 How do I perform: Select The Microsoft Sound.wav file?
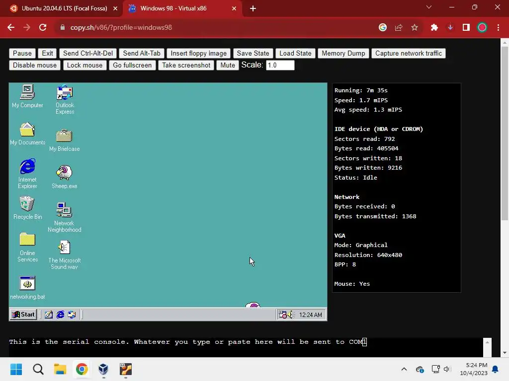(64, 254)
